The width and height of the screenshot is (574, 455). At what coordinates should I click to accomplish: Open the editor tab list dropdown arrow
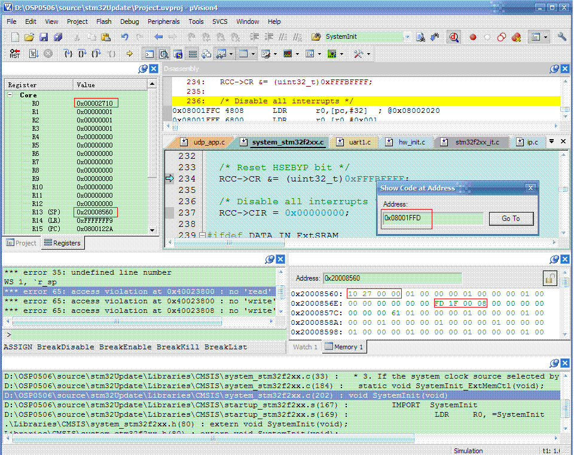(x=551, y=142)
